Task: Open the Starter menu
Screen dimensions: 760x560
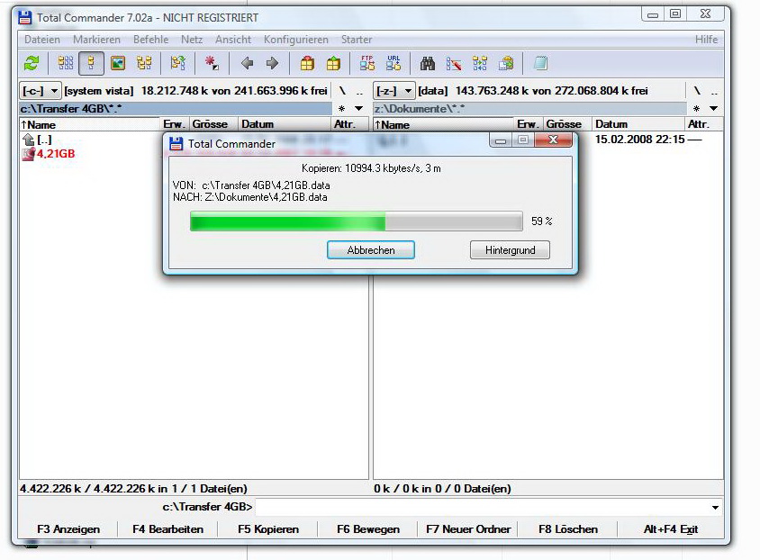Action: (x=357, y=40)
